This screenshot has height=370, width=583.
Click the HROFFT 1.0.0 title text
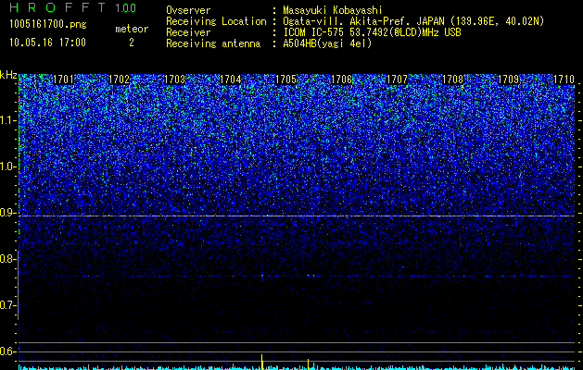click(x=73, y=7)
